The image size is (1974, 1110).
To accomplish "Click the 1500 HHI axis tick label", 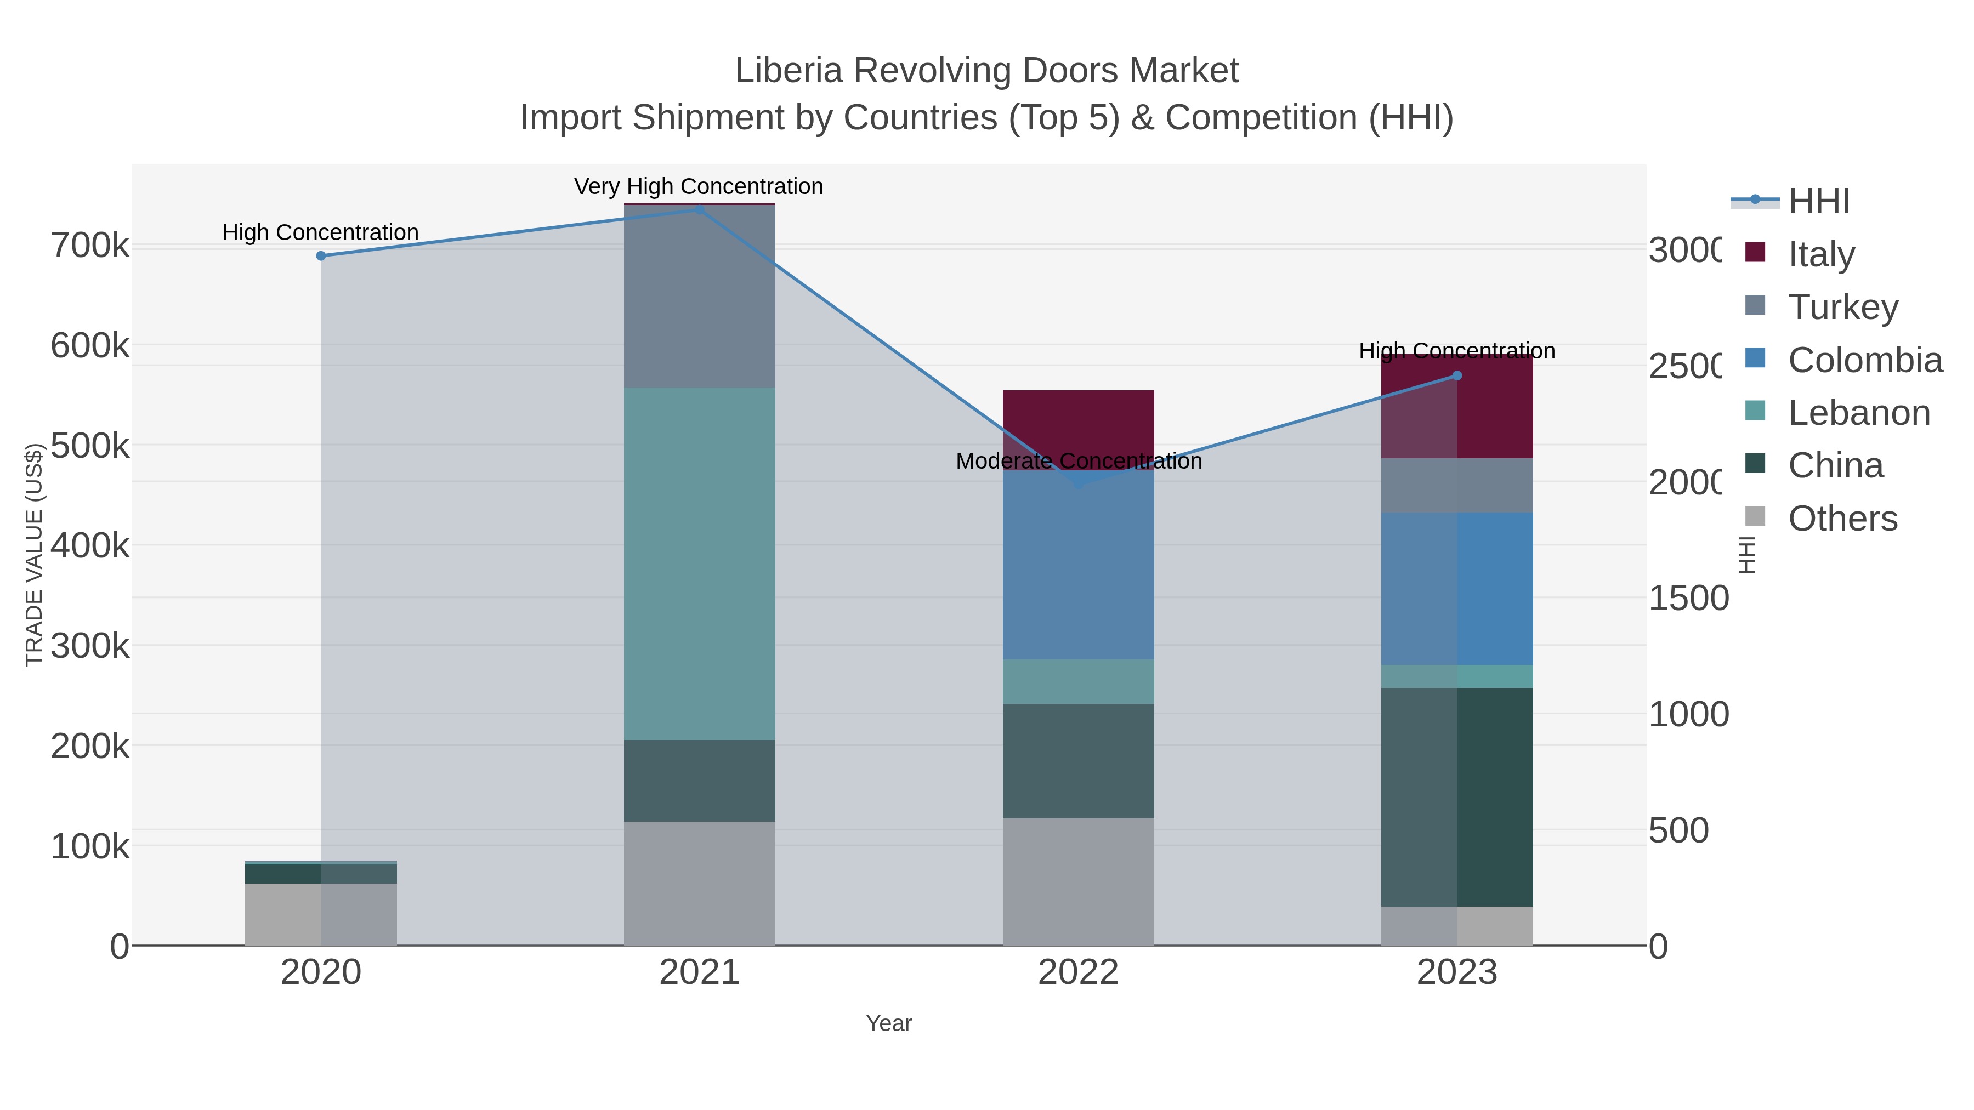I will tap(1689, 598).
